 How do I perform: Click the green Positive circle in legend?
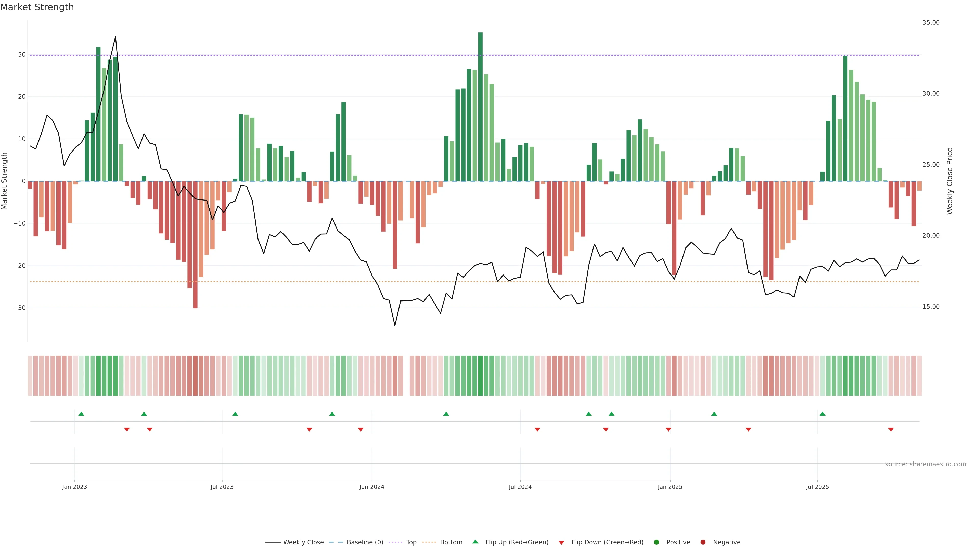[x=656, y=542]
